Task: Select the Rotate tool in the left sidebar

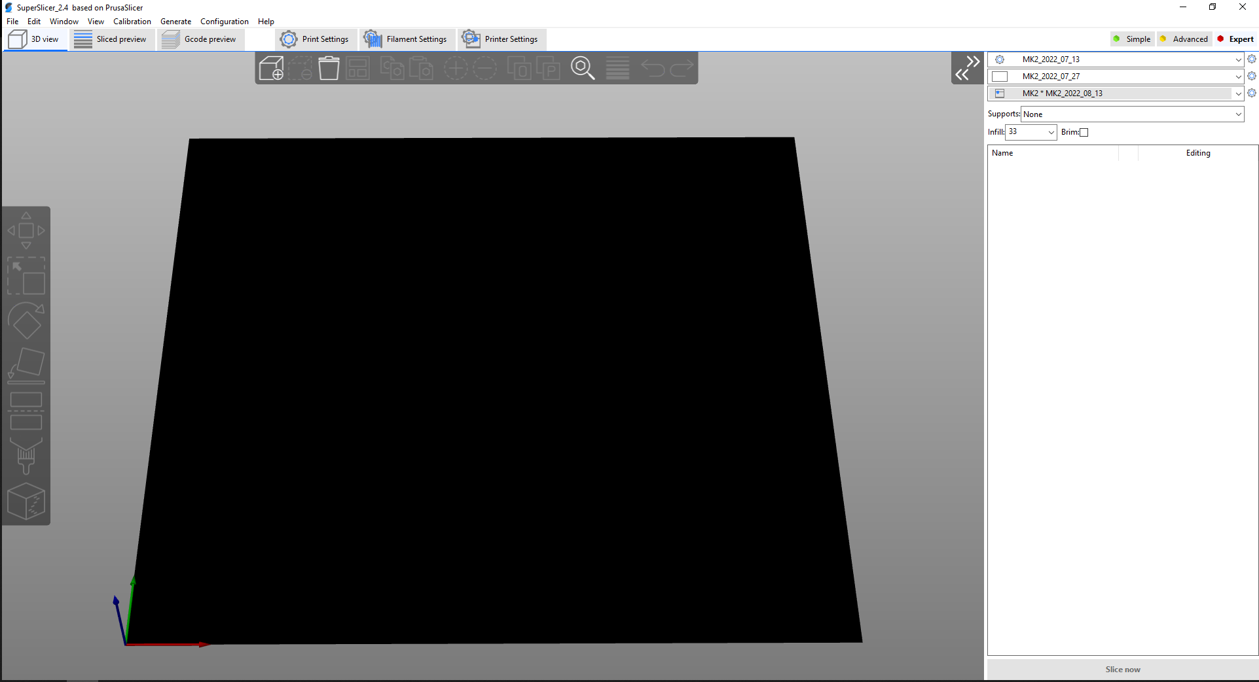Action: point(26,320)
